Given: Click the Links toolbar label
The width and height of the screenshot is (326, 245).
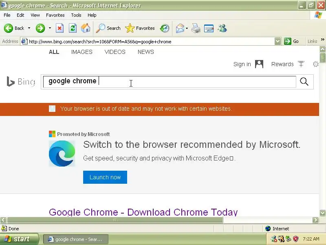Looking at the screenshot, I should pos(312,41).
